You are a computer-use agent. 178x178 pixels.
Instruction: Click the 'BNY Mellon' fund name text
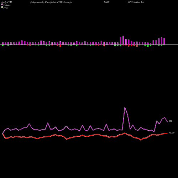(x=134, y=2)
